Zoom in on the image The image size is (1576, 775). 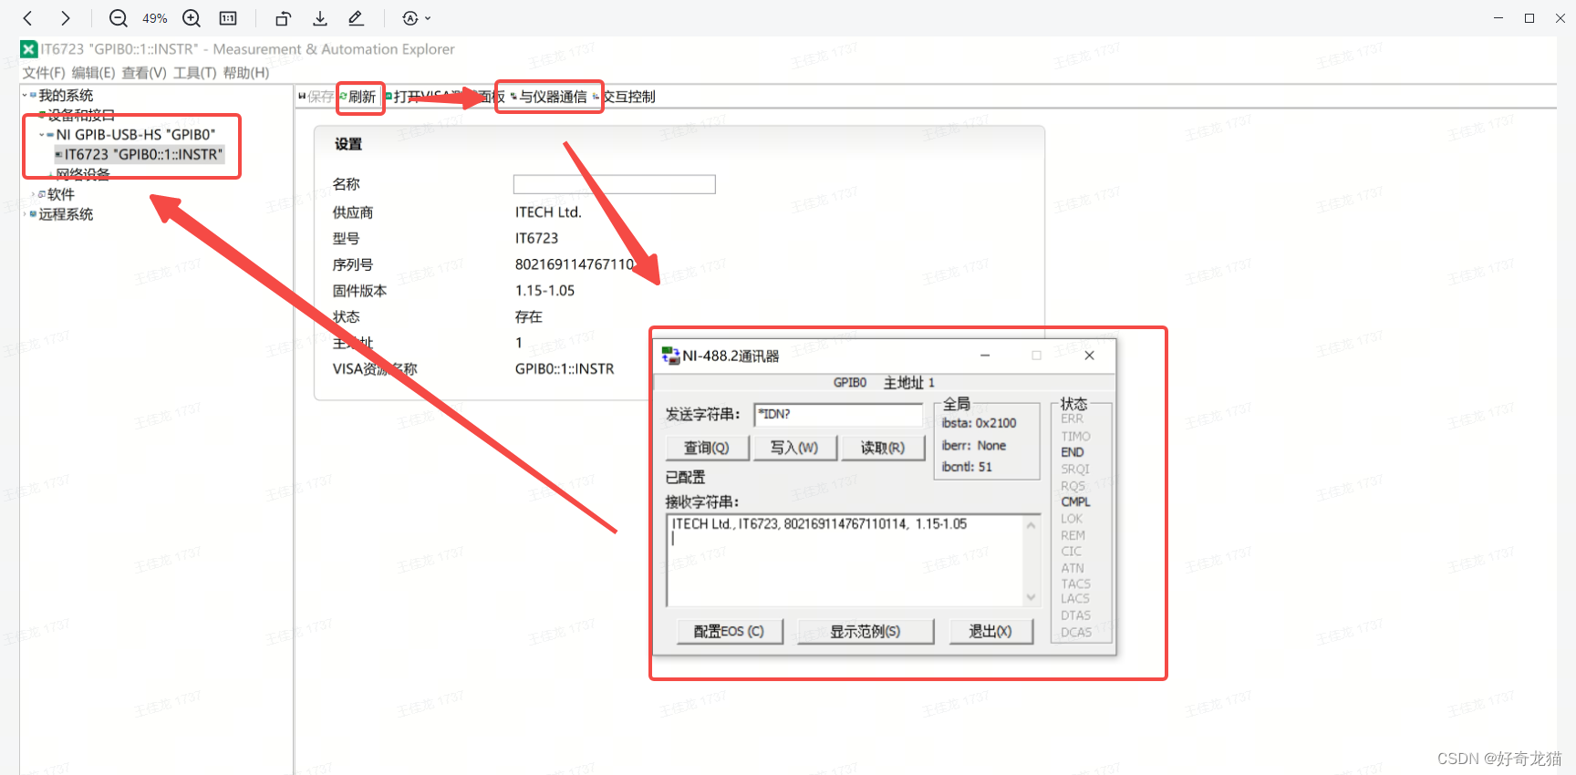(192, 18)
